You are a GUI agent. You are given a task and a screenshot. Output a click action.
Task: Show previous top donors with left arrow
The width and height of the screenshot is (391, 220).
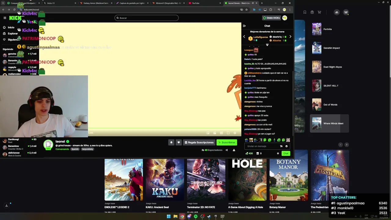click(x=244, y=37)
